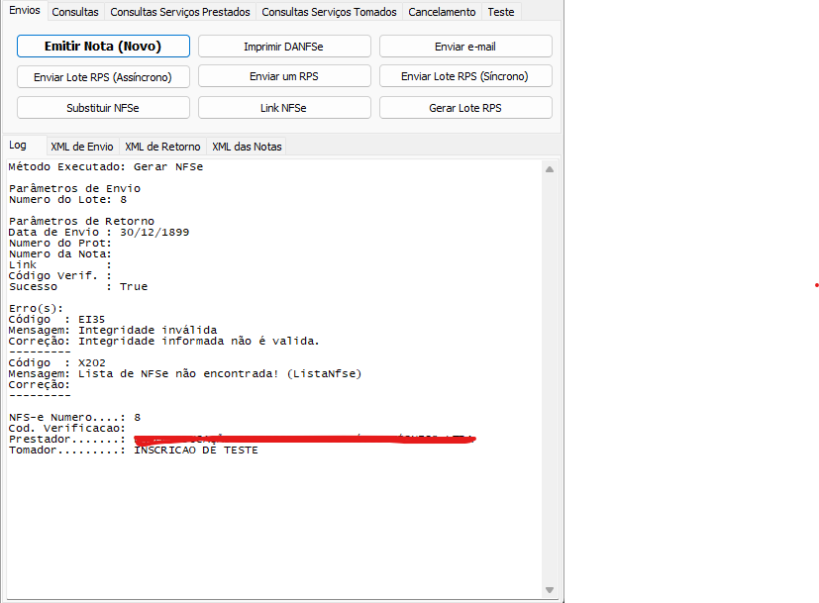The image size is (819, 603).
Task: Switch to XML de Envio tab
Action: 82,147
